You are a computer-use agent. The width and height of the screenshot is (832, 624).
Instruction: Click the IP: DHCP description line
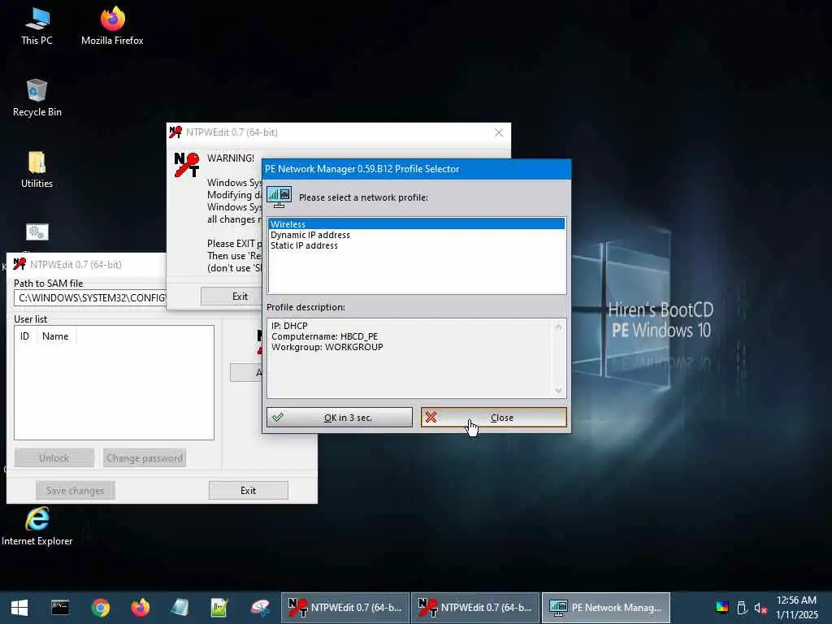point(289,326)
